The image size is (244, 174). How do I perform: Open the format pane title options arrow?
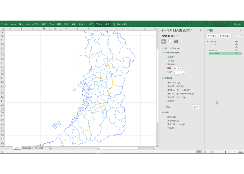click(x=194, y=30)
